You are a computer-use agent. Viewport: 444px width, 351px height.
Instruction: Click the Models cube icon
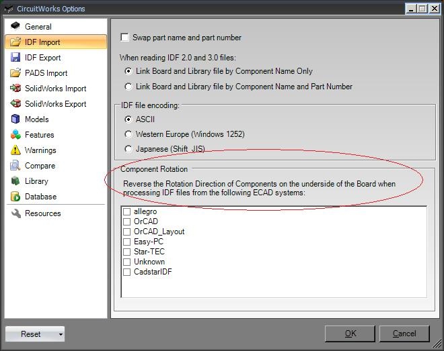tap(15, 119)
